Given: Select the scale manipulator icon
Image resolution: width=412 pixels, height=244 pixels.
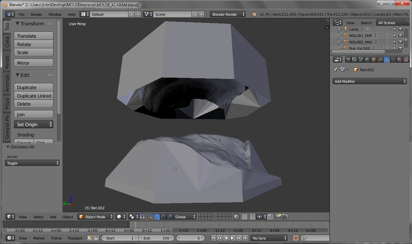Looking at the screenshot, I should [170, 217].
